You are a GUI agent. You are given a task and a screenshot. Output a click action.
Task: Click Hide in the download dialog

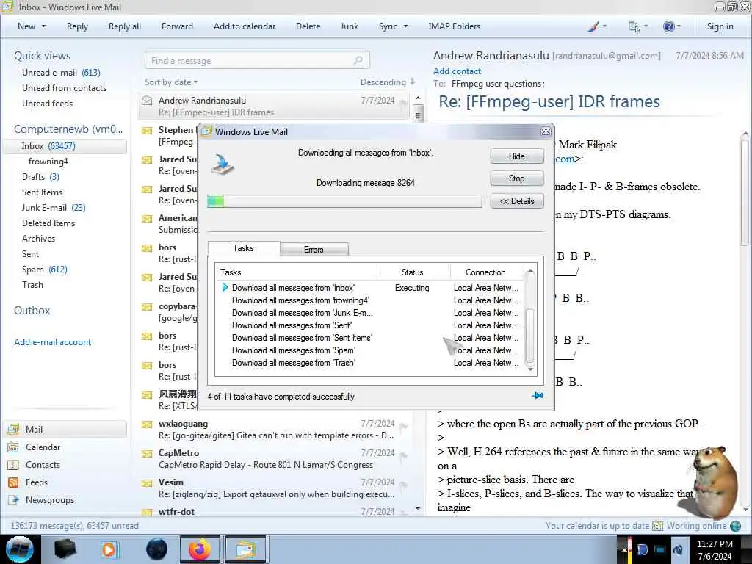point(517,156)
